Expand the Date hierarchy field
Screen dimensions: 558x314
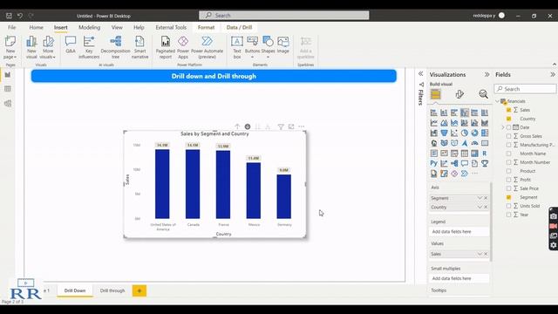[503, 127]
